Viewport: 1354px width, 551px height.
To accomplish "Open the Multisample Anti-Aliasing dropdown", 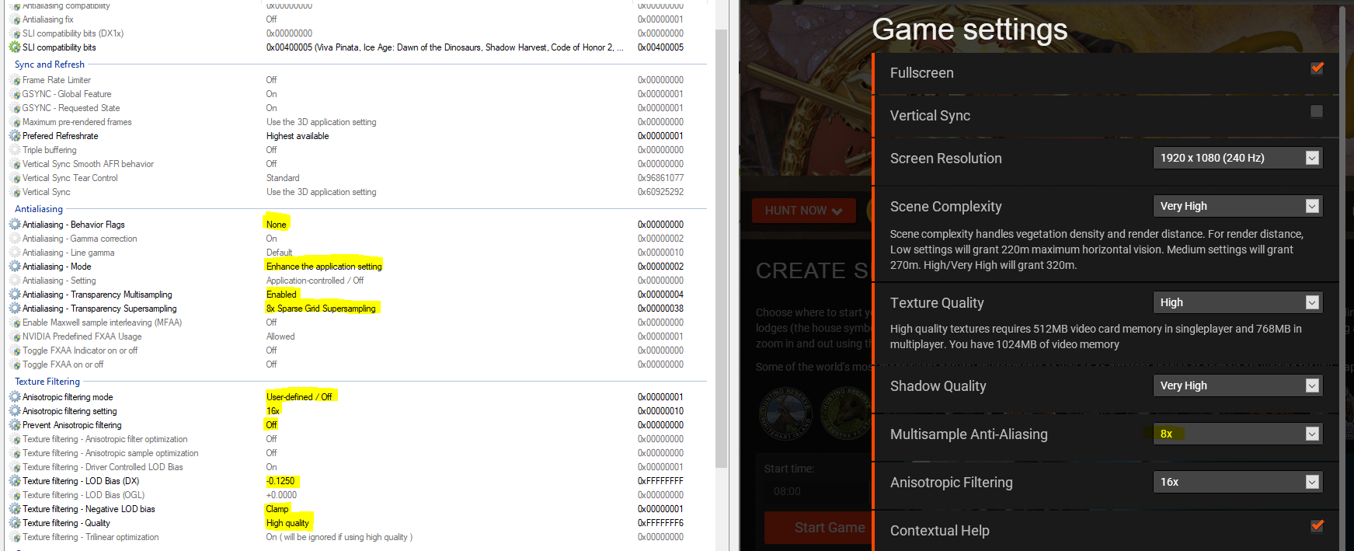I will point(1237,434).
